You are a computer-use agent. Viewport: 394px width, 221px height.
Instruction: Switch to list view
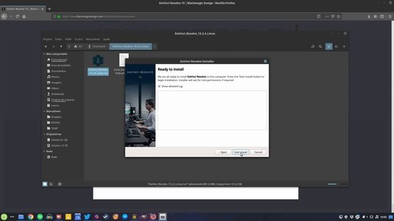pyautogui.click(x=337, y=47)
